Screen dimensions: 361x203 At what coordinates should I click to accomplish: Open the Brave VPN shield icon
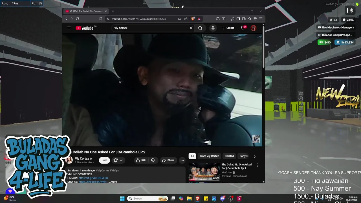click(x=255, y=19)
